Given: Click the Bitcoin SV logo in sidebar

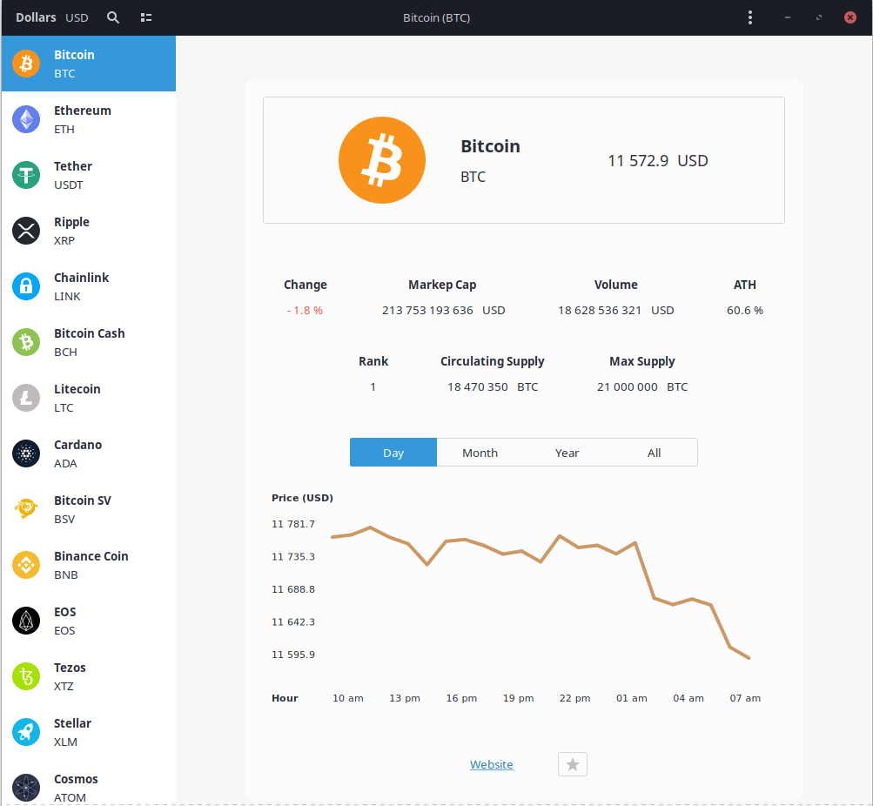Looking at the screenshot, I should (26, 509).
